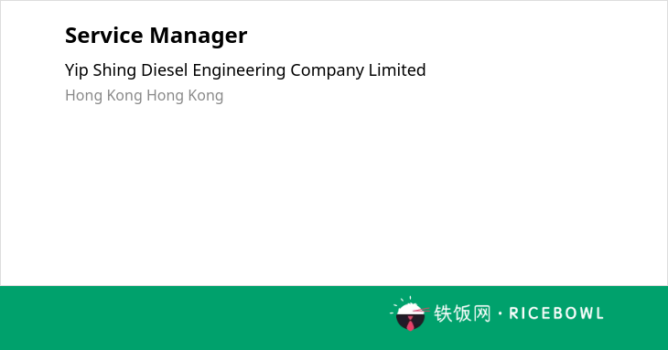Click the word Limited in company name
668x350 pixels.
[397, 70]
